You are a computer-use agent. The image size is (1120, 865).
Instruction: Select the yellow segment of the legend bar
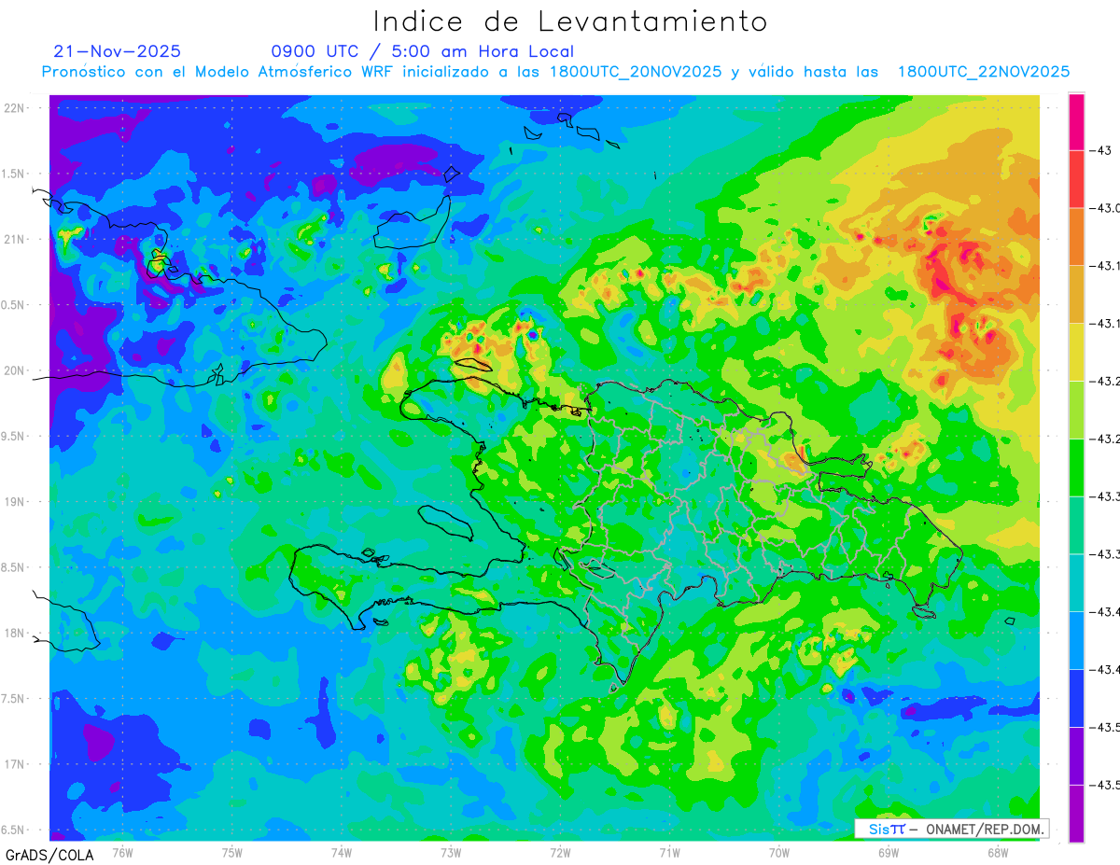pyautogui.click(x=1076, y=352)
